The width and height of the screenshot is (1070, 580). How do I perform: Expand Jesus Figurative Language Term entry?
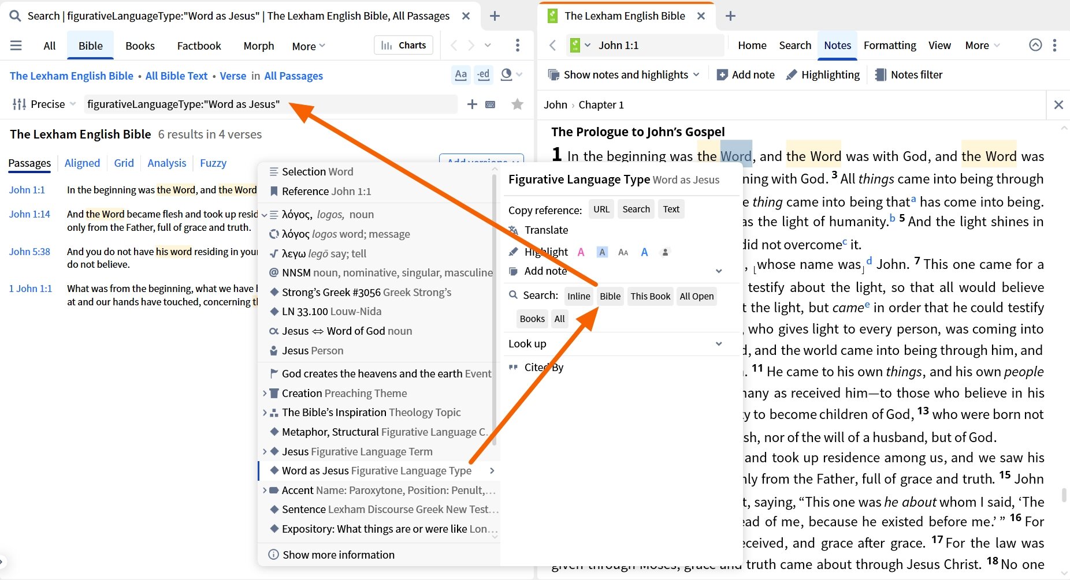(265, 451)
